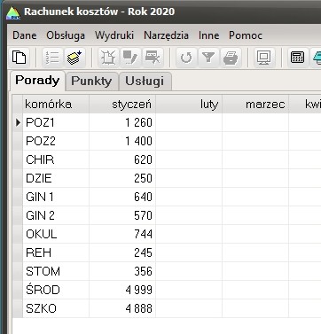The width and height of the screenshot is (321, 334).
Task: Select the SZKO cell
Action: (x=56, y=308)
